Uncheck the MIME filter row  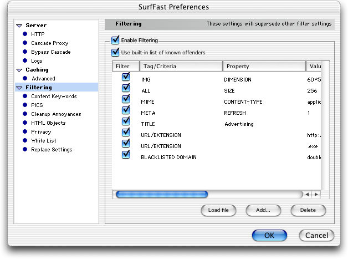click(126, 99)
